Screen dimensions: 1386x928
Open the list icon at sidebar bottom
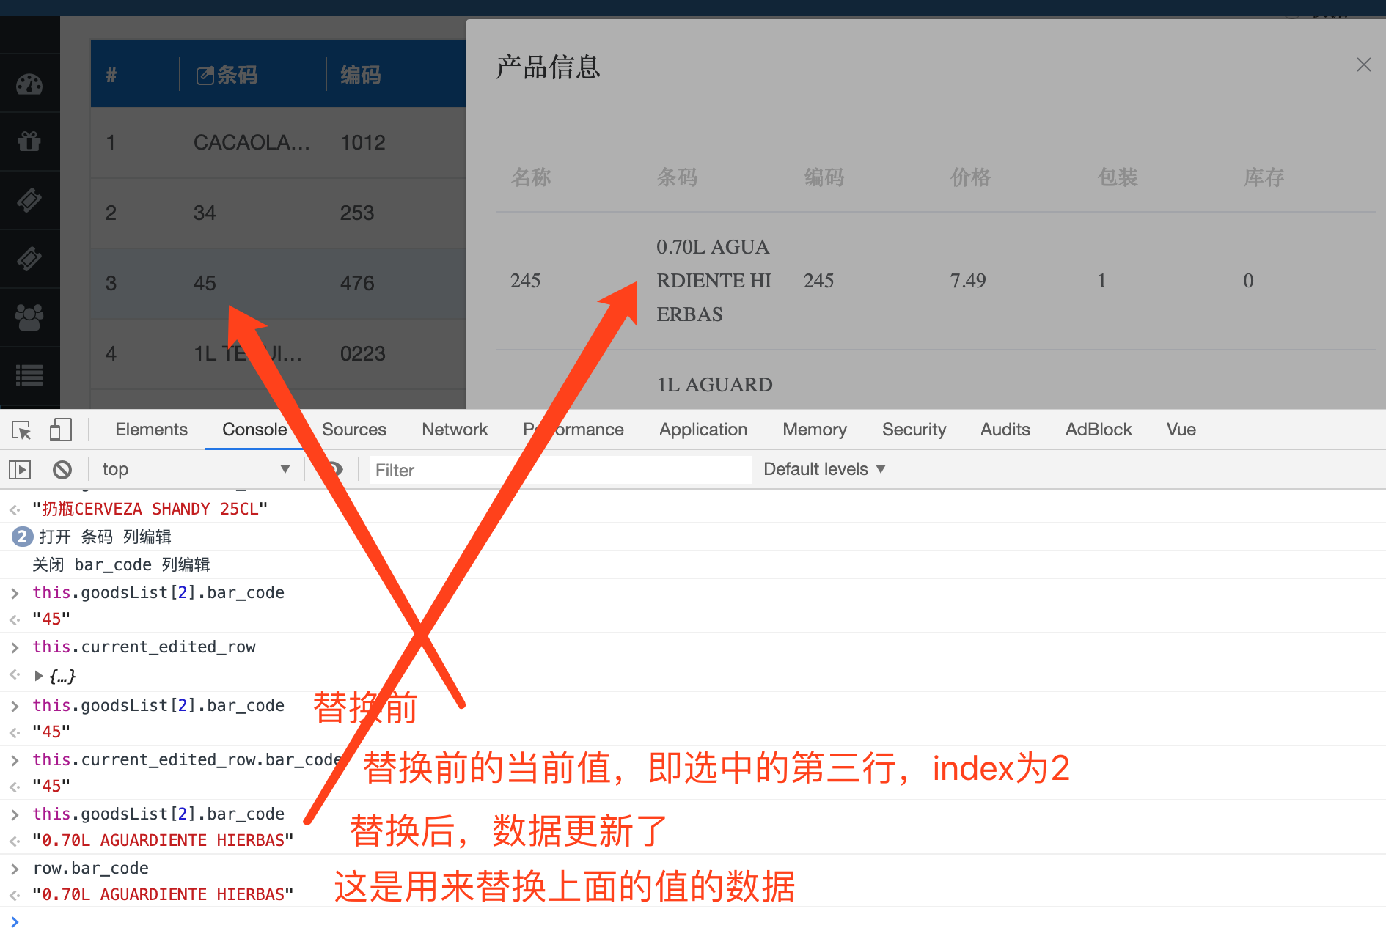click(x=29, y=375)
